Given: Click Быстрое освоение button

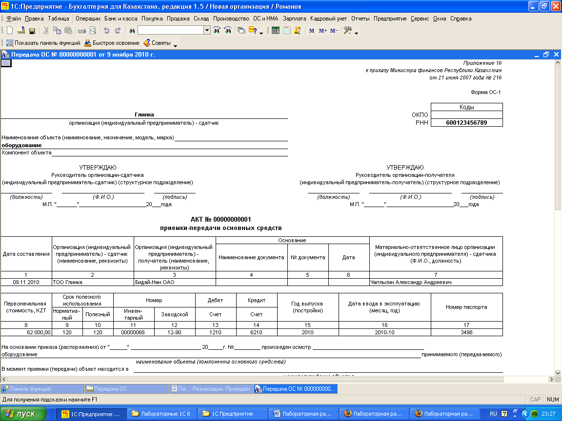Looking at the screenshot, I should point(112,43).
